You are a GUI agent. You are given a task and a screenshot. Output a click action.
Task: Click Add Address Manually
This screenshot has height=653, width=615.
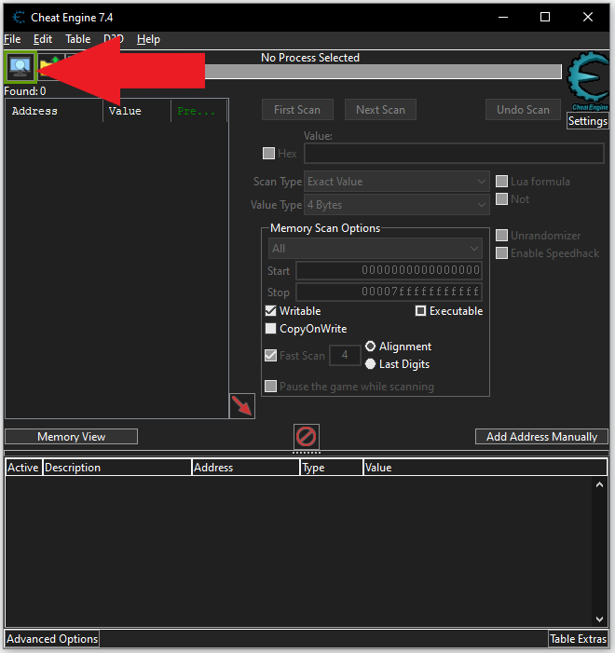pyautogui.click(x=541, y=437)
